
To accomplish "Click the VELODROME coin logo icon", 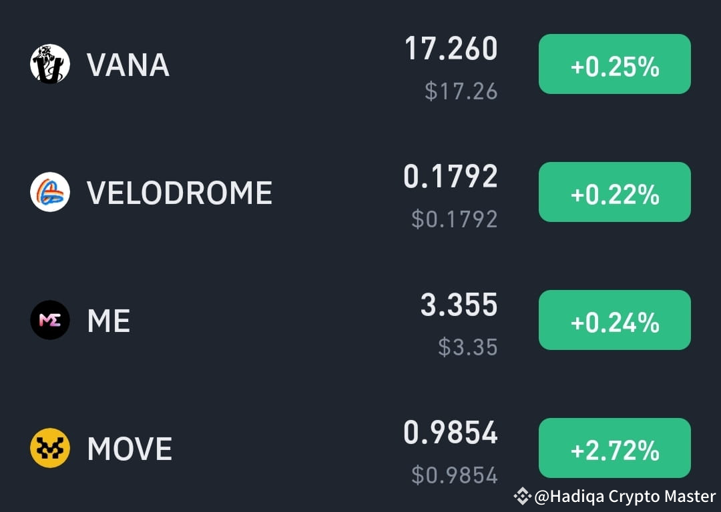I will click(50, 192).
